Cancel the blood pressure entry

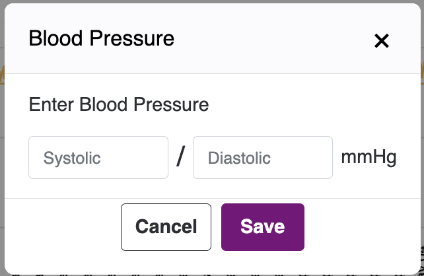(x=166, y=227)
